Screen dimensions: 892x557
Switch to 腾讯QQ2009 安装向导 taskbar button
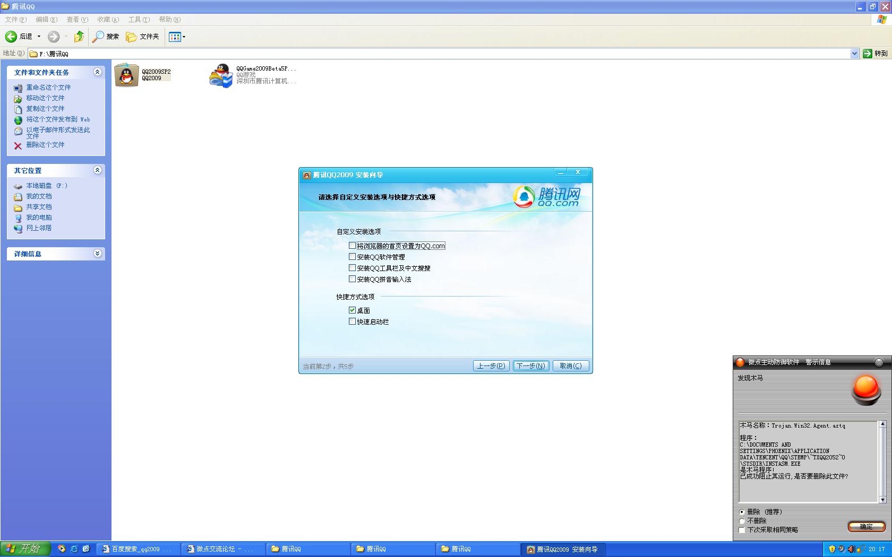click(x=563, y=549)
